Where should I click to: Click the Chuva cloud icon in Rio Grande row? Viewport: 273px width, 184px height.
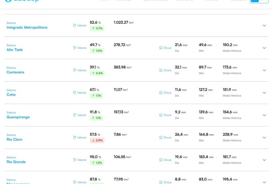[x=161, y=160]
